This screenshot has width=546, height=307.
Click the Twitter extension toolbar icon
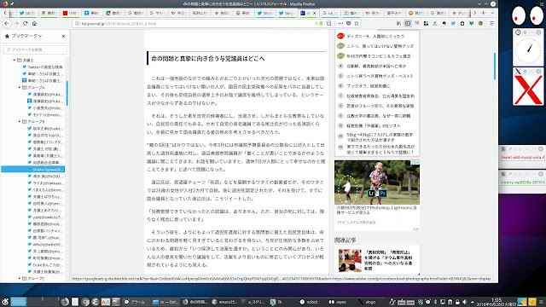coord(453,23)
